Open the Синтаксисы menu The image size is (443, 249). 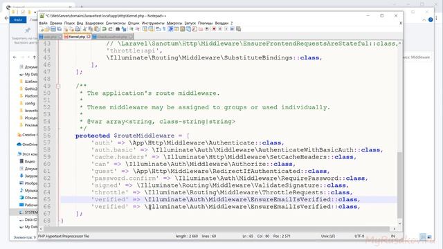point(116,23)
